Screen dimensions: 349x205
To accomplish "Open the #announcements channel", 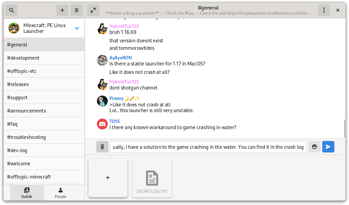I will [x=44, y=110].
